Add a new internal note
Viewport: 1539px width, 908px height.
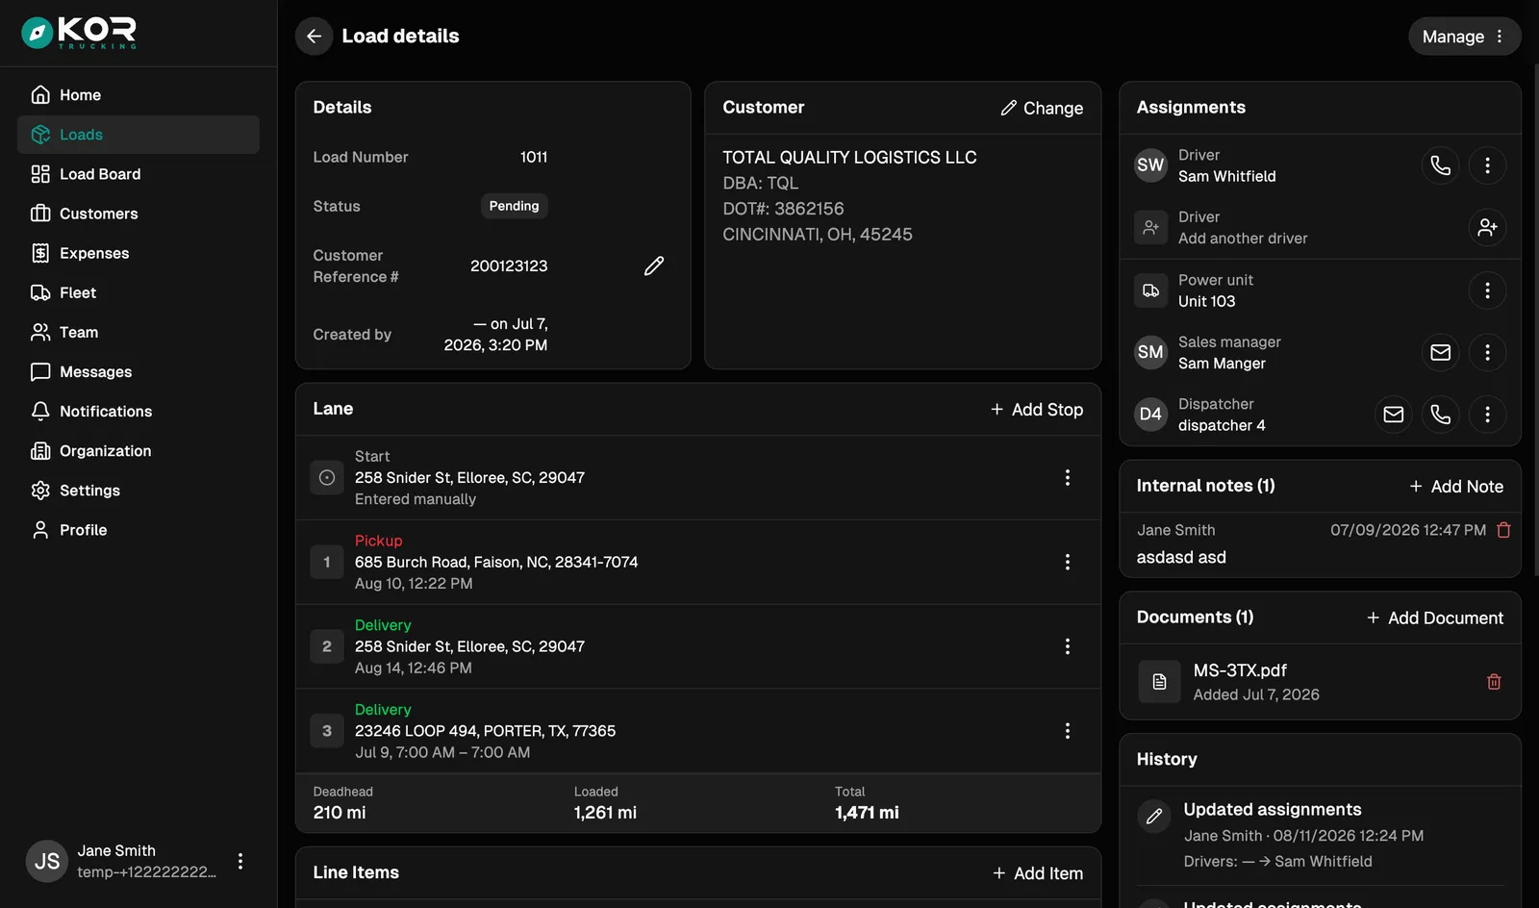(1456, 487)
